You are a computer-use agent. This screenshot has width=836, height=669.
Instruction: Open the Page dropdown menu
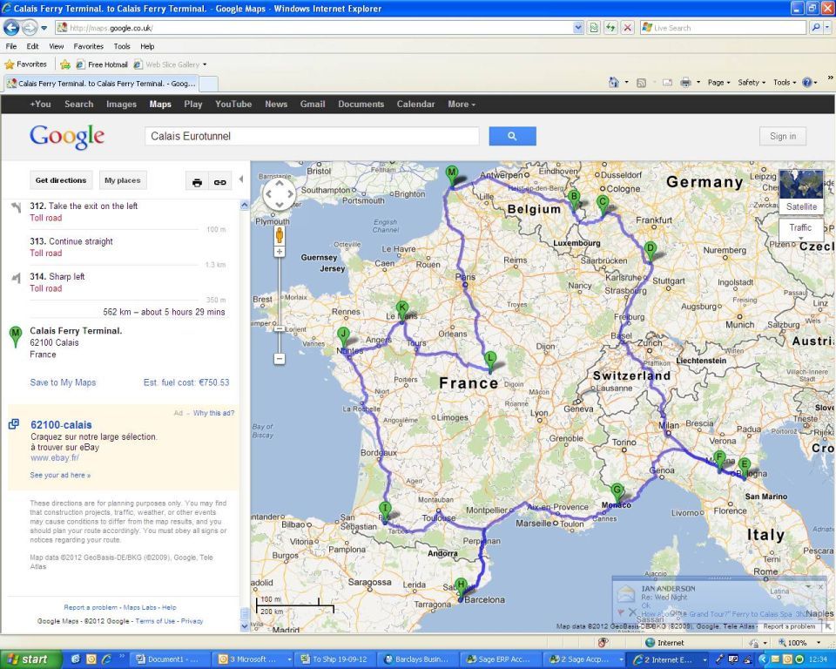(718, 83)
